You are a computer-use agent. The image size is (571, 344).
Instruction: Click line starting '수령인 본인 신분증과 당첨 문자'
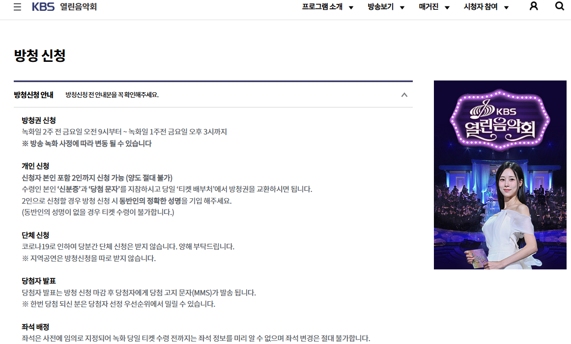pos(167,189)
